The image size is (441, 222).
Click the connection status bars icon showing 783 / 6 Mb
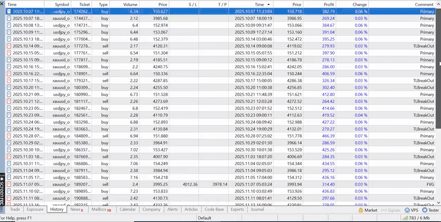coord(405,218)
